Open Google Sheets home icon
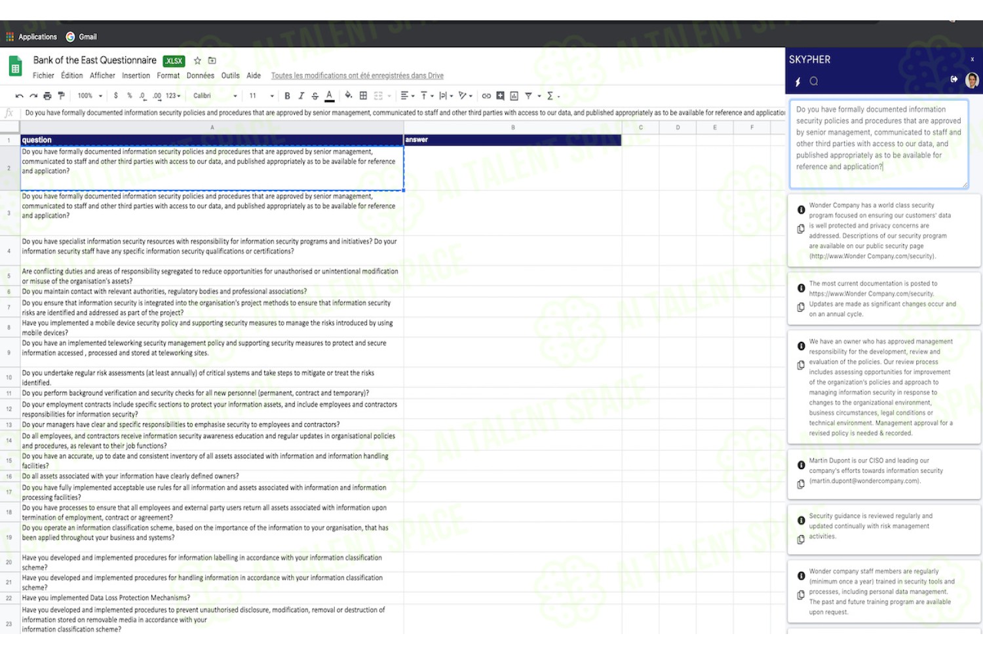 (x=15, y=67)
